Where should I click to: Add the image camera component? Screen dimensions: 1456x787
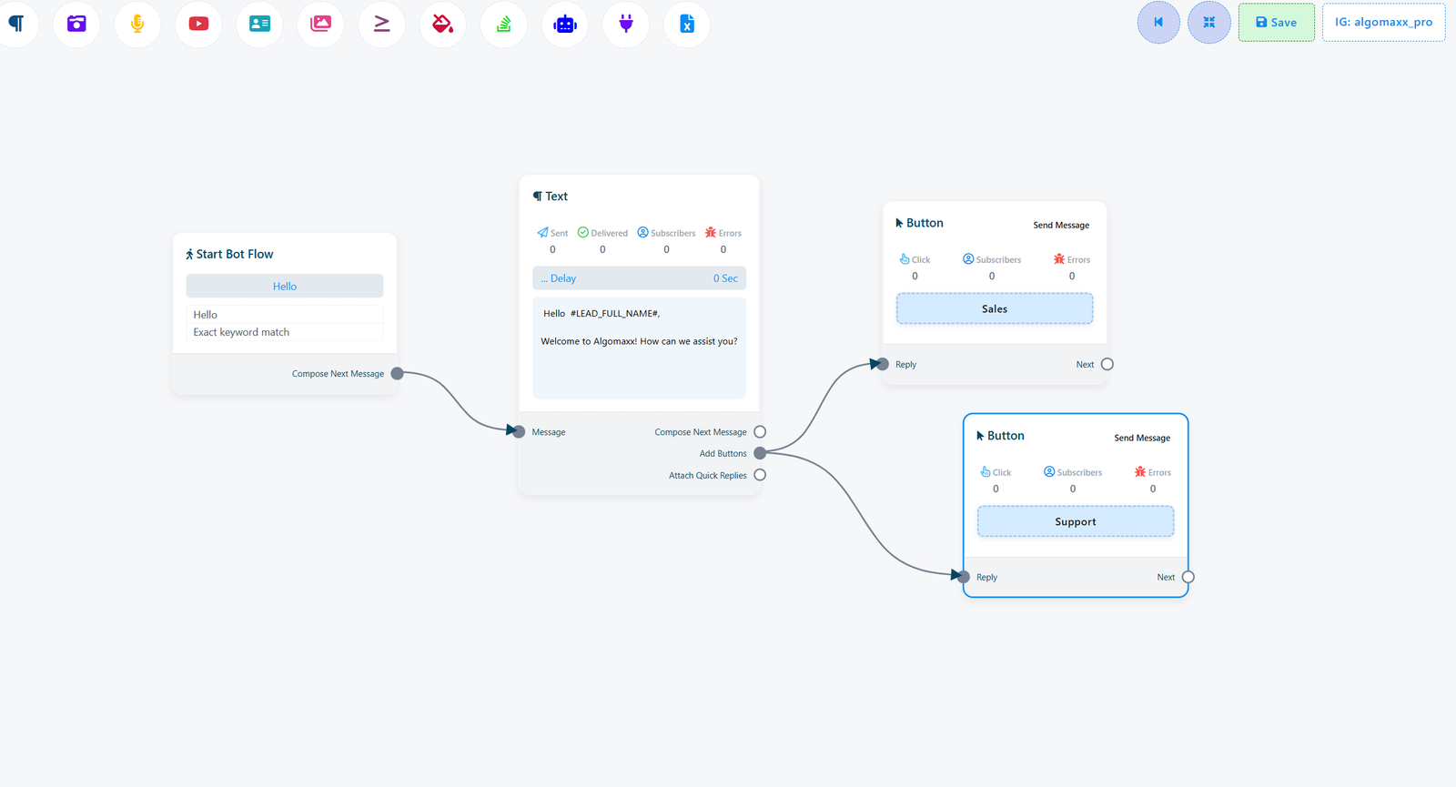tap(76, 24)
